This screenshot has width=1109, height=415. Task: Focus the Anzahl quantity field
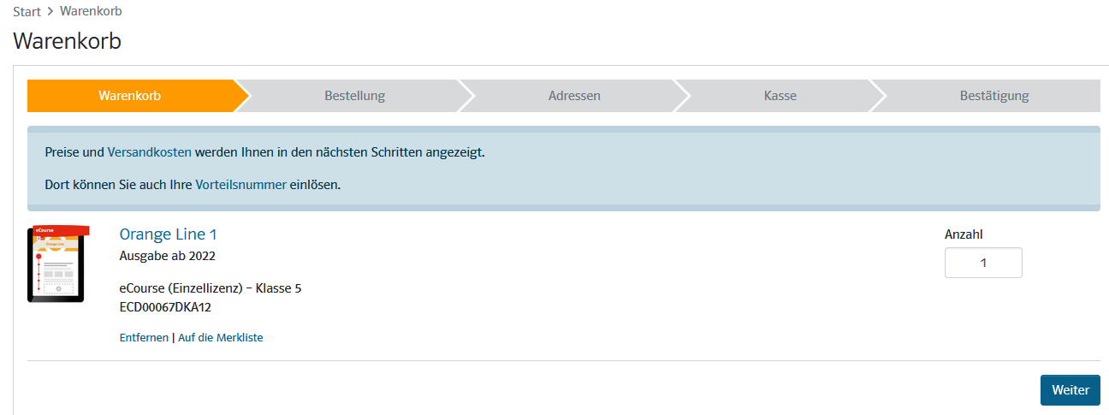(x=983, y=263)
